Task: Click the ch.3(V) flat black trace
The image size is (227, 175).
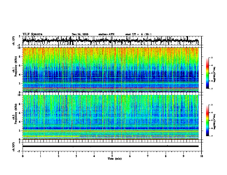Action: 111,146
